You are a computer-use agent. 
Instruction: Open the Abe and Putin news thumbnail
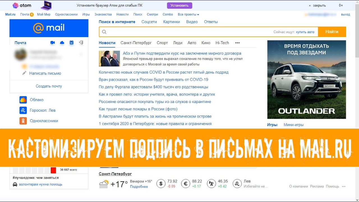pos(109,58)
